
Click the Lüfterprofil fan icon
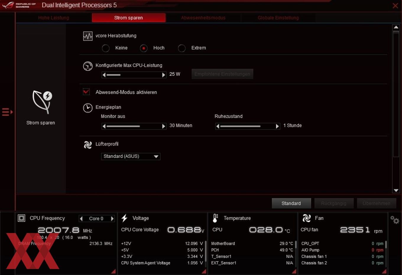pos(88,145)
